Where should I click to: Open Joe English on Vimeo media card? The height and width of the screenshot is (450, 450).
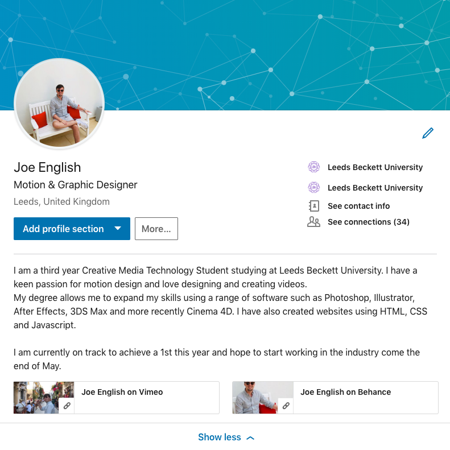117,398
